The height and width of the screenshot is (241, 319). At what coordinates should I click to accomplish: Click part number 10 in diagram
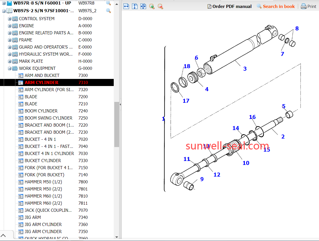tap(246, 163)
